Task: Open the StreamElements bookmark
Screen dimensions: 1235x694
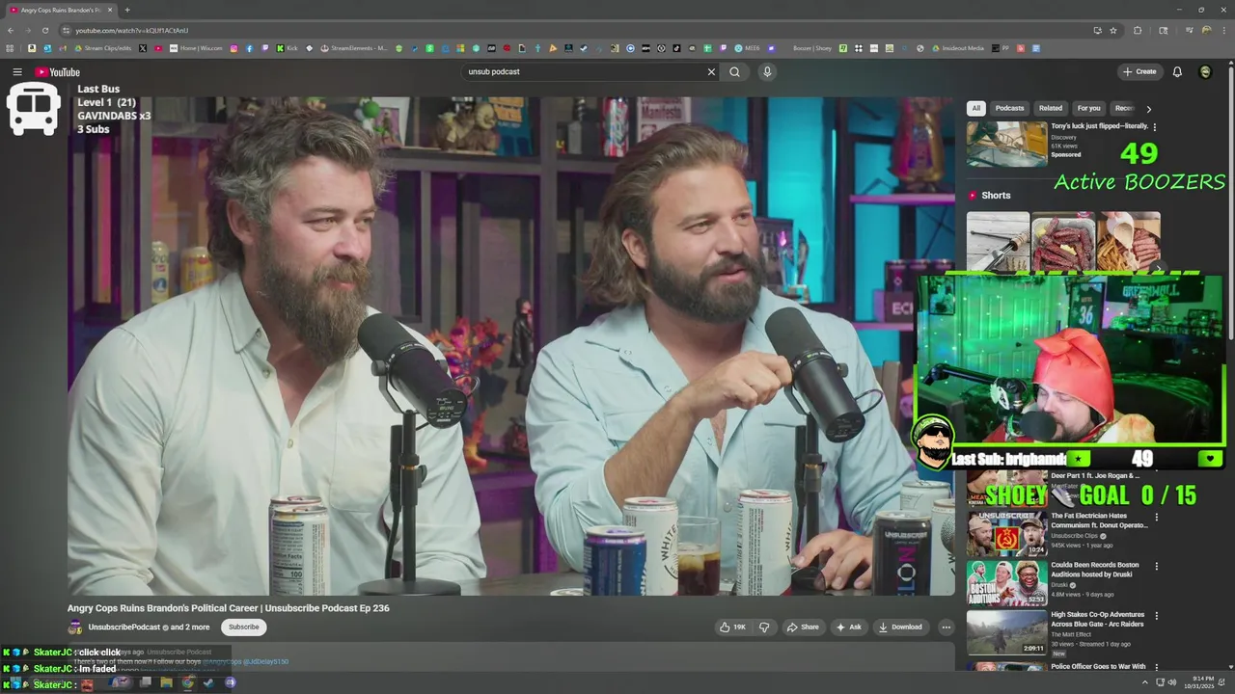Action: (x=354, y=48)
